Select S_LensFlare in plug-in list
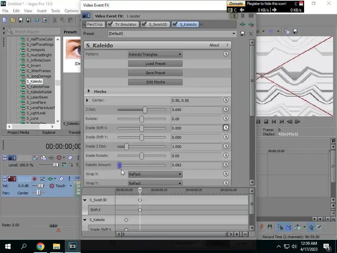 point(36,103)
